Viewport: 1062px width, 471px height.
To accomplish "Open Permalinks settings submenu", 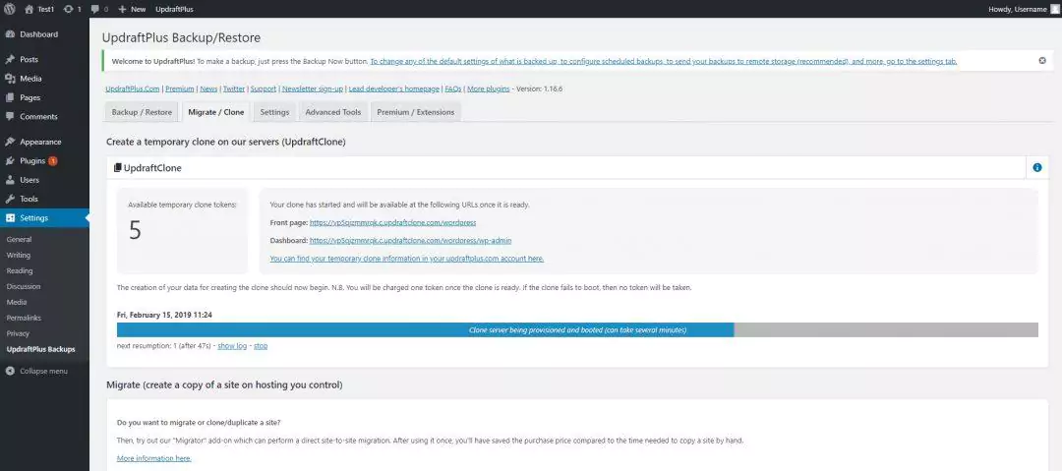I will pos(24,318).
